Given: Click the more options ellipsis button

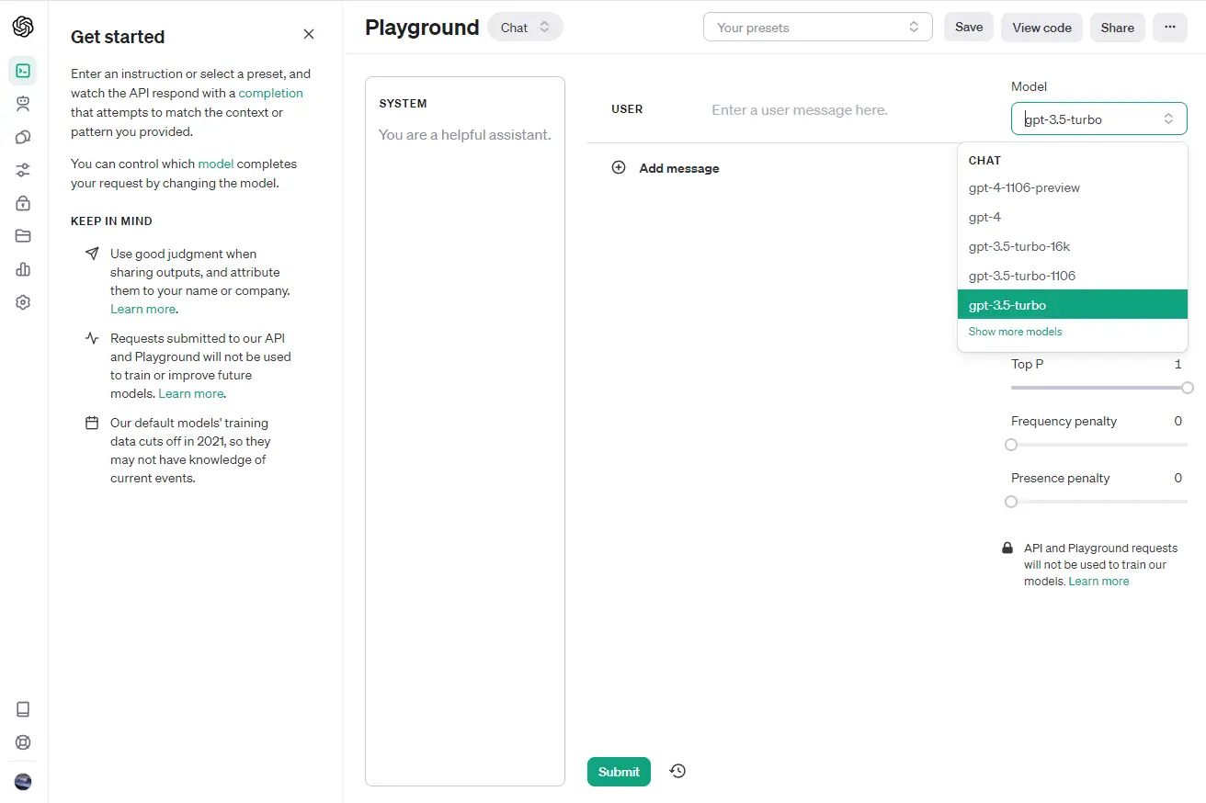Looking at the screenshot, I should pos(1169,28).
